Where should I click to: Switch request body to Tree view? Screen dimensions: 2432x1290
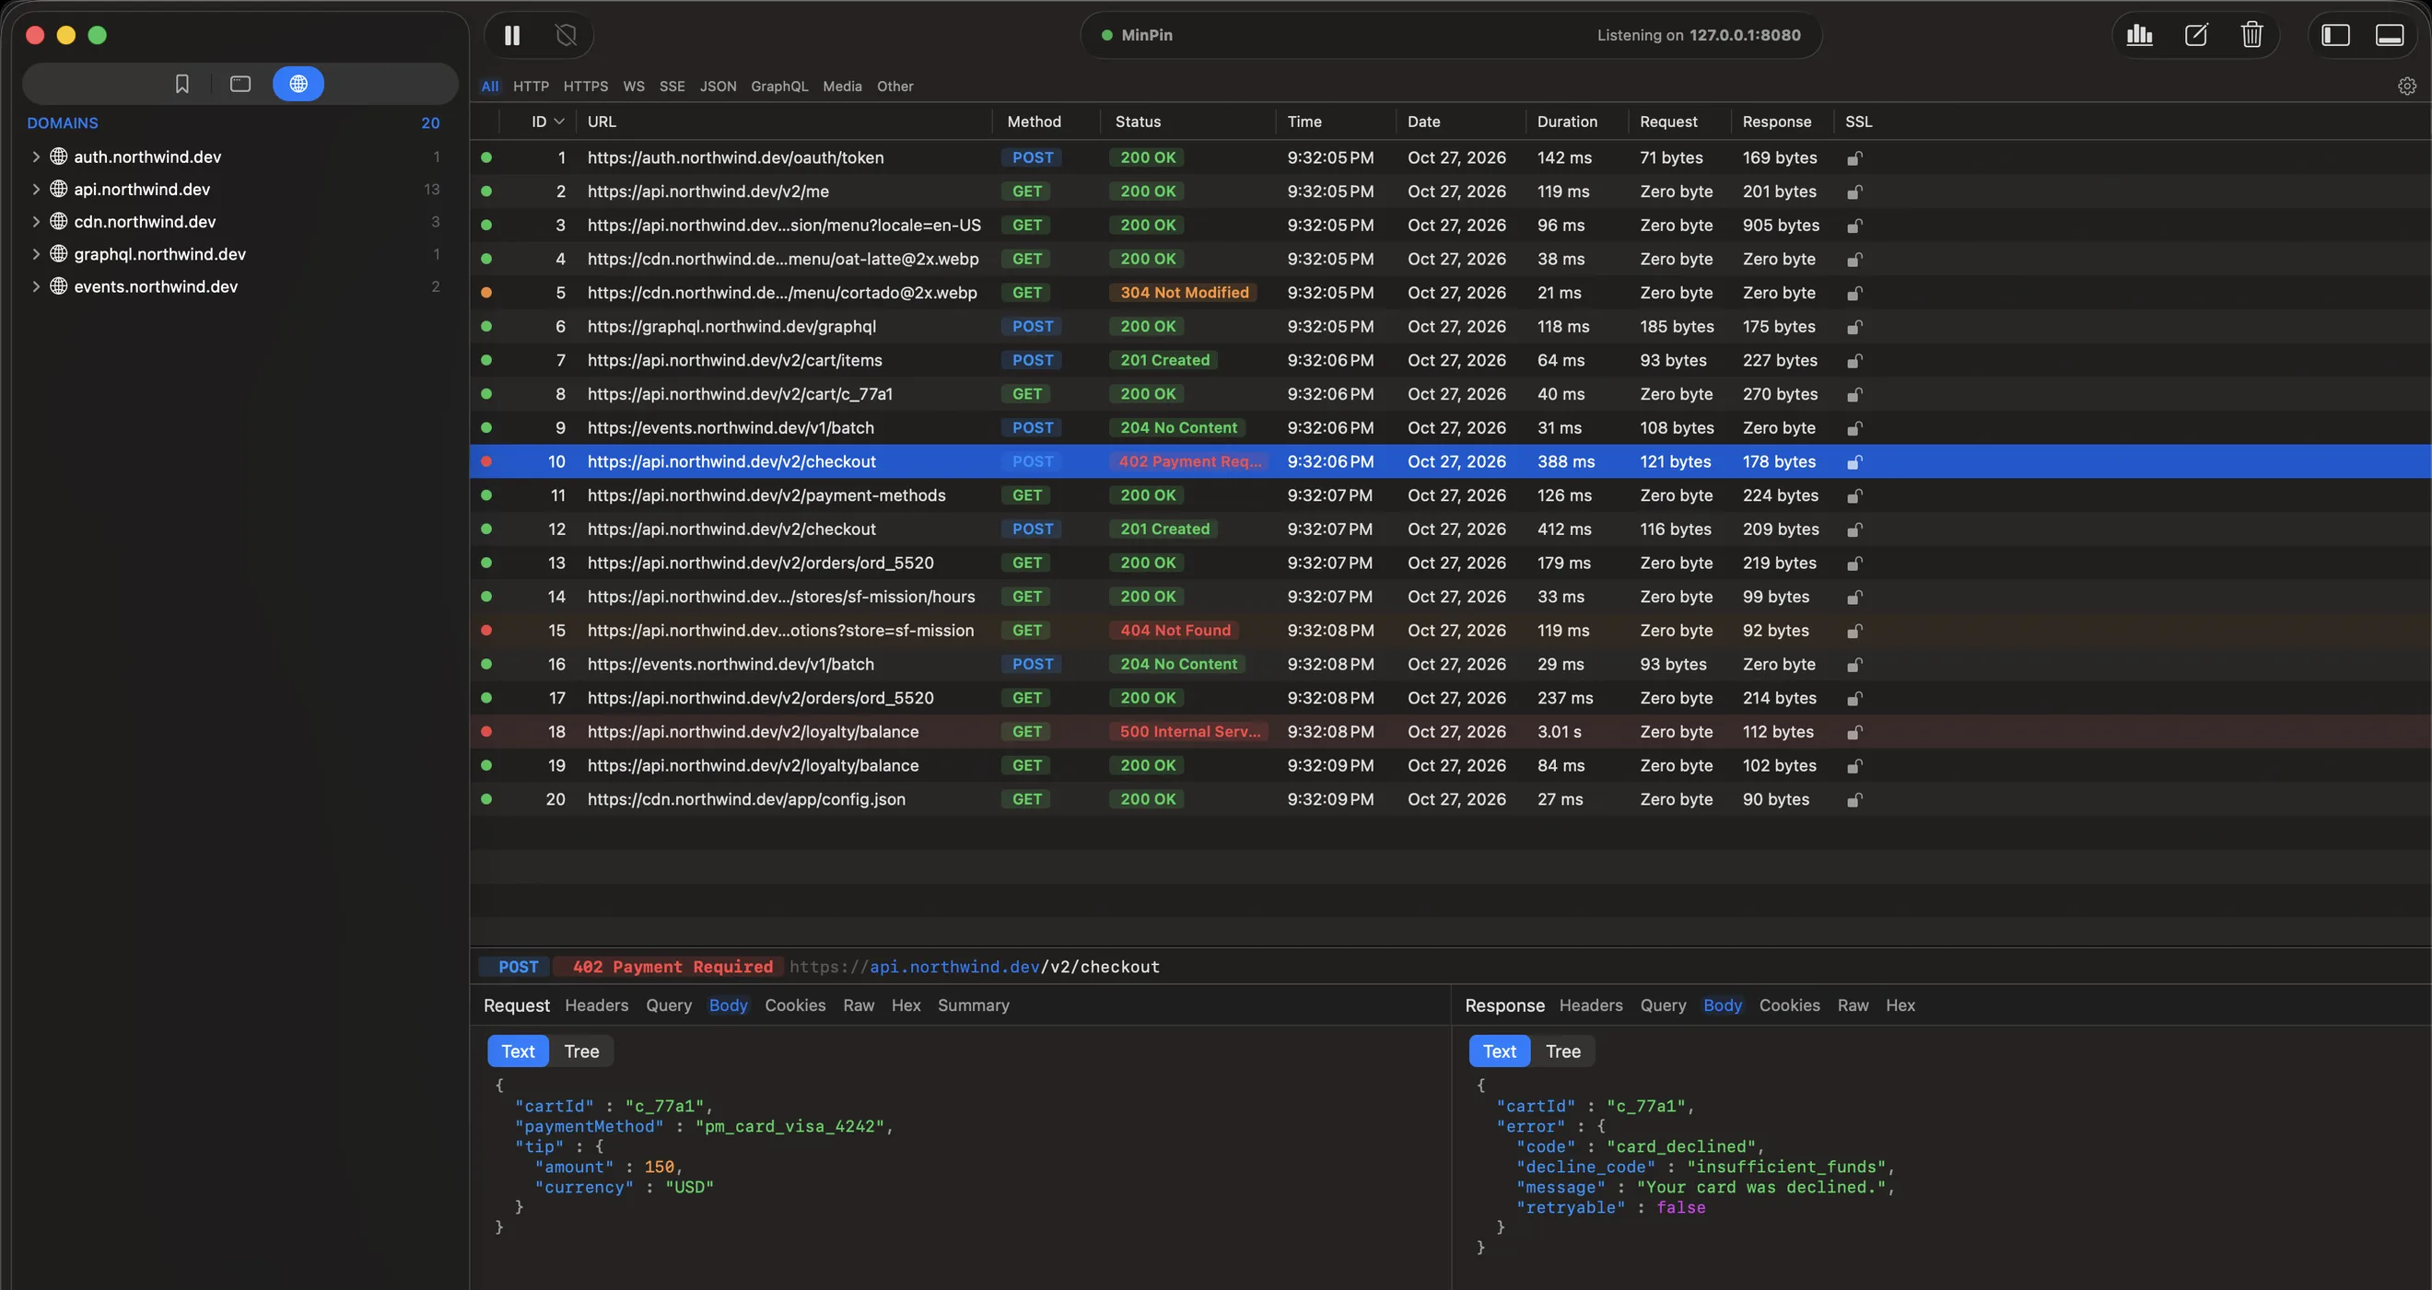(x=580, y=1052)
